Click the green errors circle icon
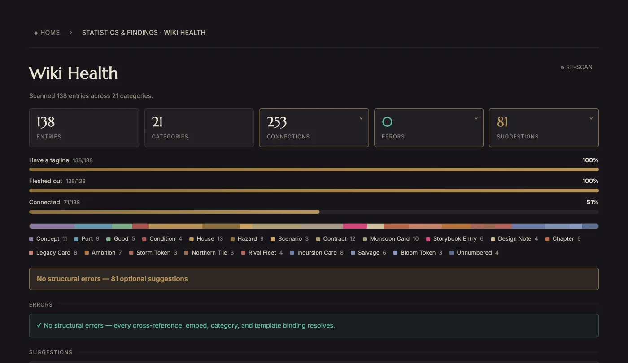The width and height of the screenshot is (628, 363). click(387, 121)
